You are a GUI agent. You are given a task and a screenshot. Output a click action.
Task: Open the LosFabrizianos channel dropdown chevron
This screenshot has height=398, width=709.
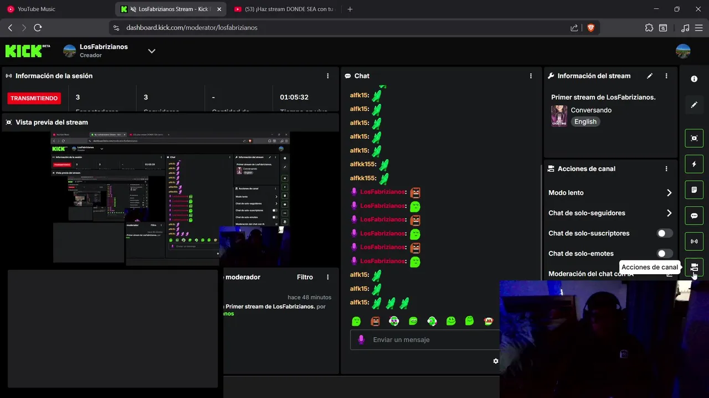152,51
